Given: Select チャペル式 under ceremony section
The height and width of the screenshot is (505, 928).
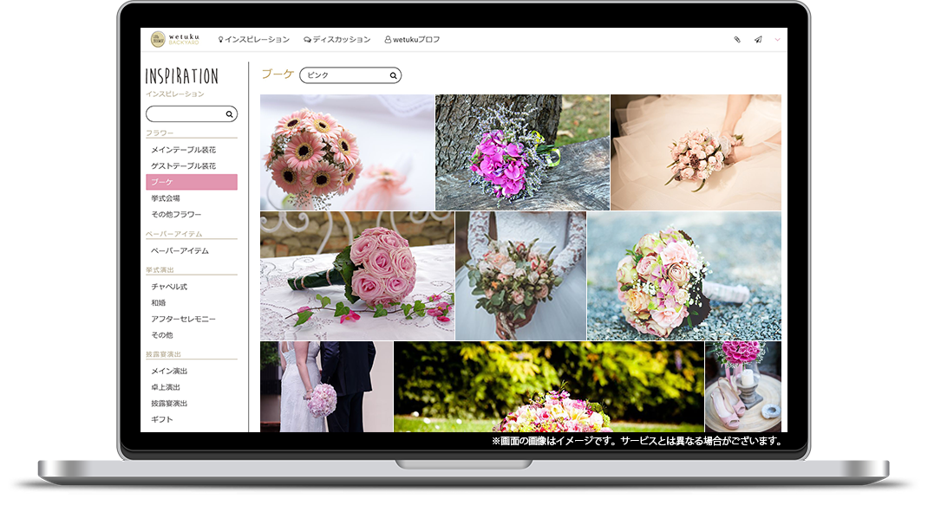Looking at the screenshot, I should 169,287.
